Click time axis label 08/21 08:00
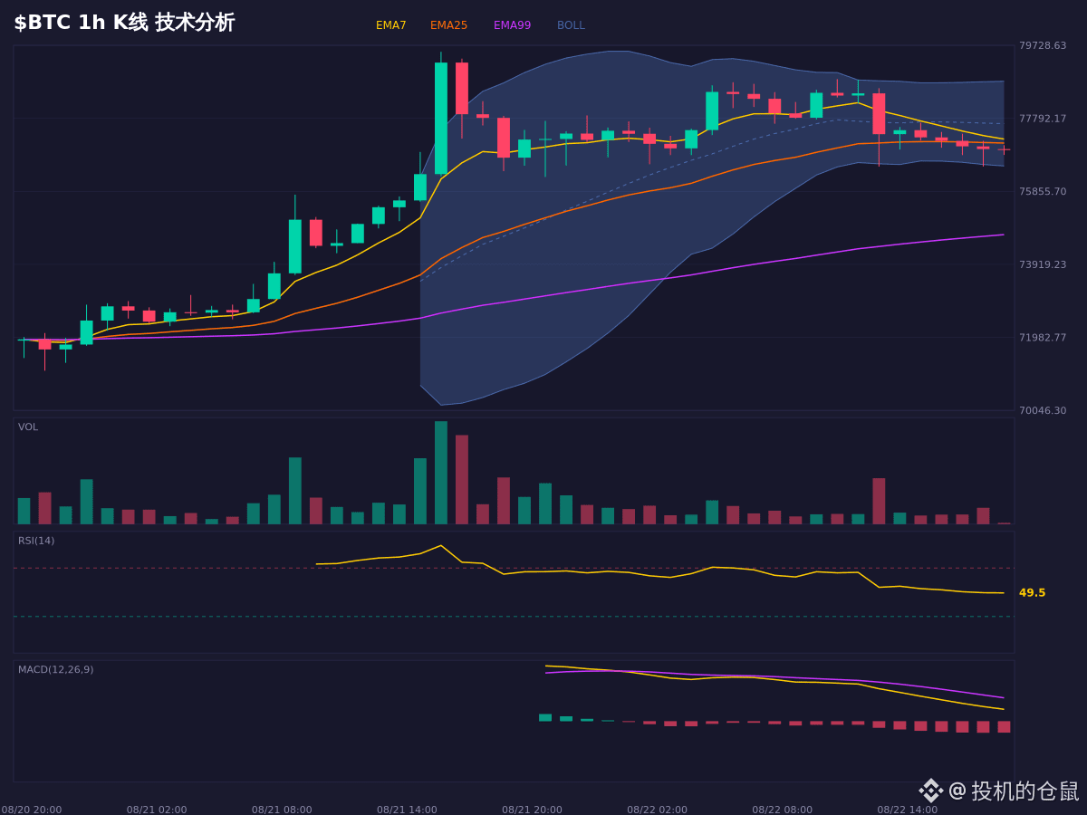Viewport: 1087px width, 815px height. [x=282, y=810]
